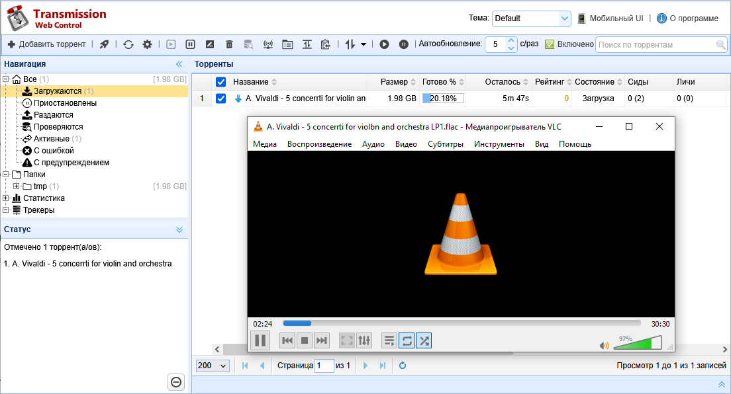
Task: Open settings with the gear icon
Action: click(x=147, y=44)
